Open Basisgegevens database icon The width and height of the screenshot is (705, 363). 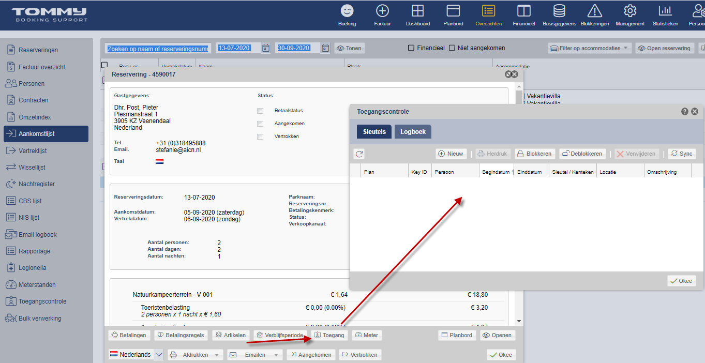[559, 15]
